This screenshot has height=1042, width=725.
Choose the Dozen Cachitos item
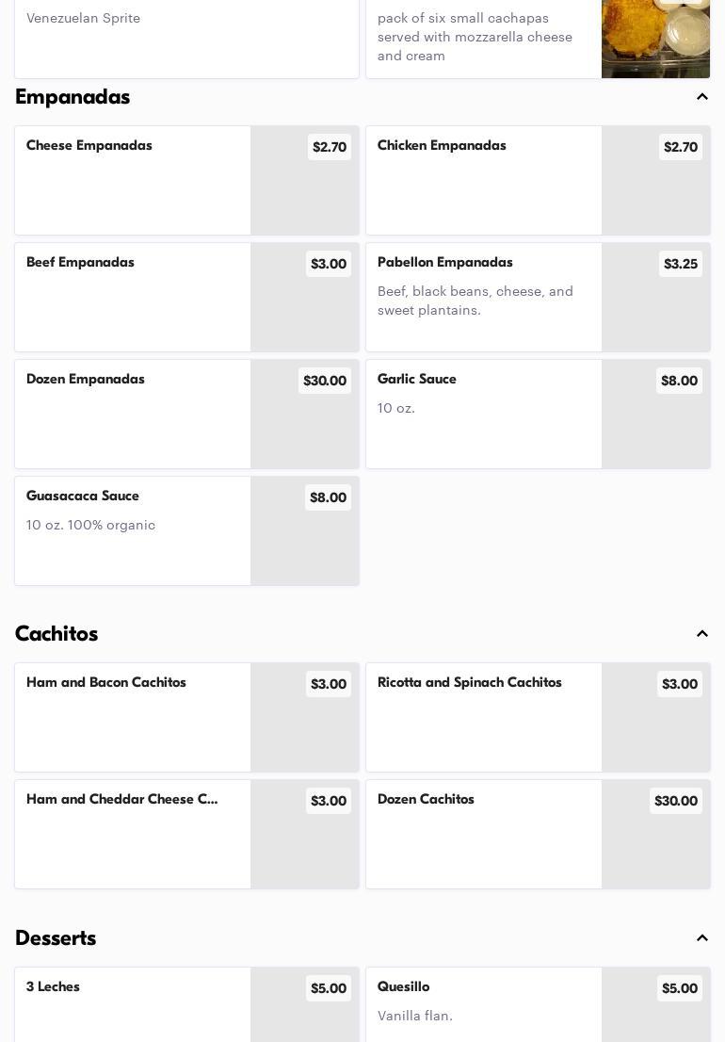click(484, 833)
